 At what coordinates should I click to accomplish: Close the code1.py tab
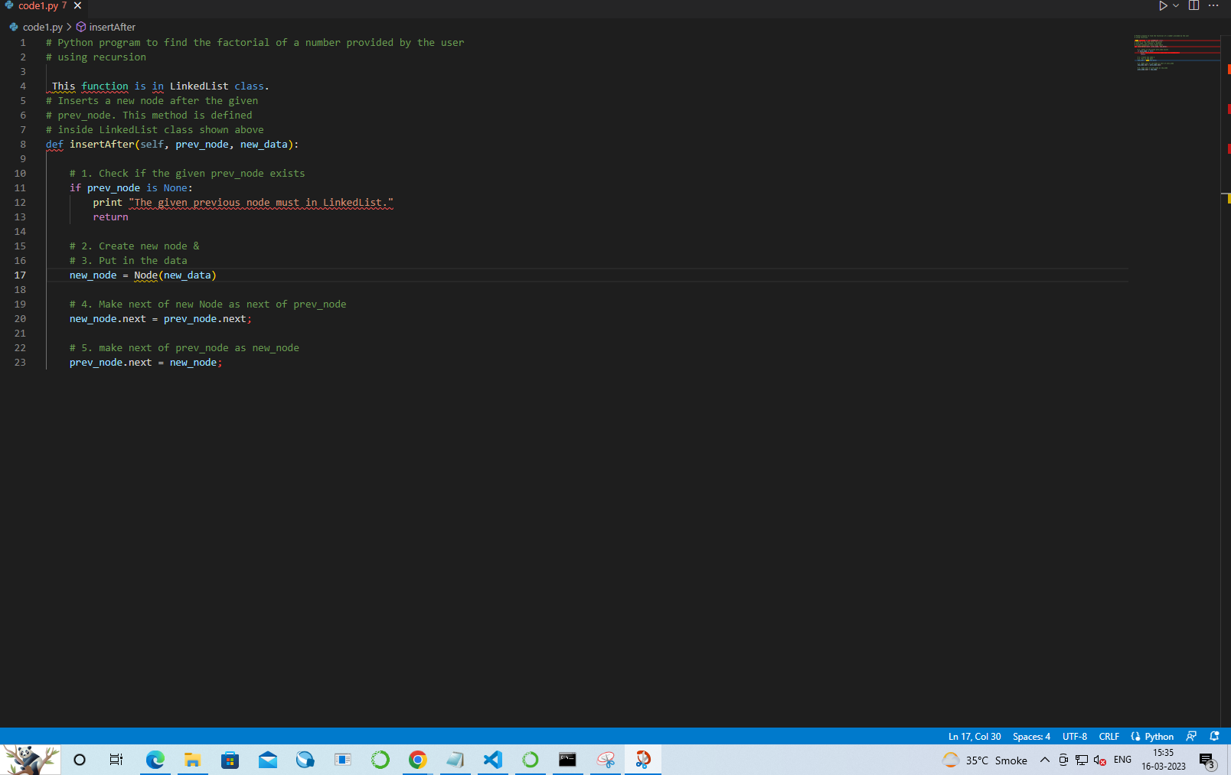(x=77, y=6)
